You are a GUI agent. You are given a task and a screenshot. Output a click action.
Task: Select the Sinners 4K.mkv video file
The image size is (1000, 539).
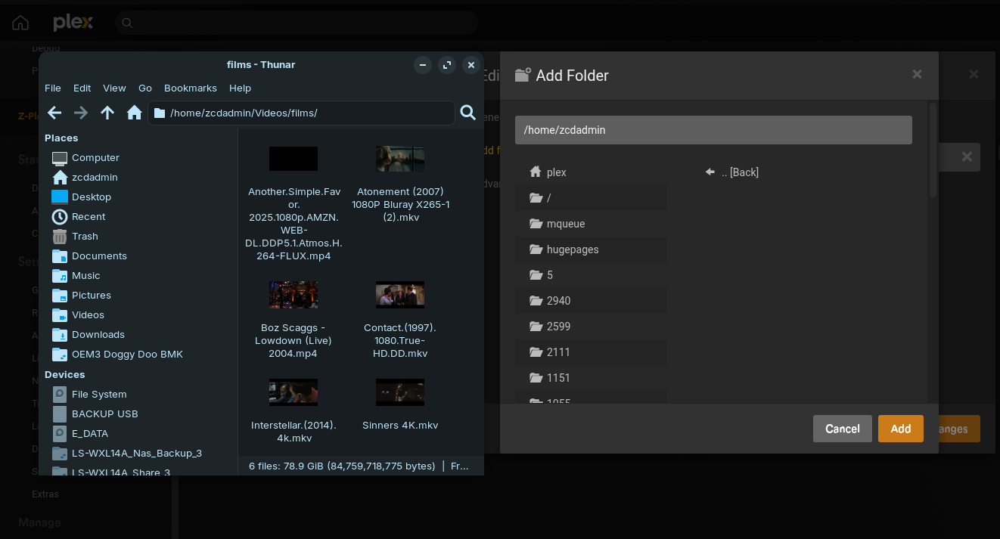(400, 392)
